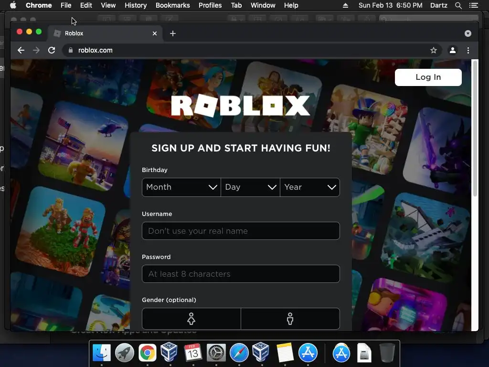Image resolution: width=489 pixels, height=367 pixels.
Task: View site info via lock icon
Action: [71, 50]
